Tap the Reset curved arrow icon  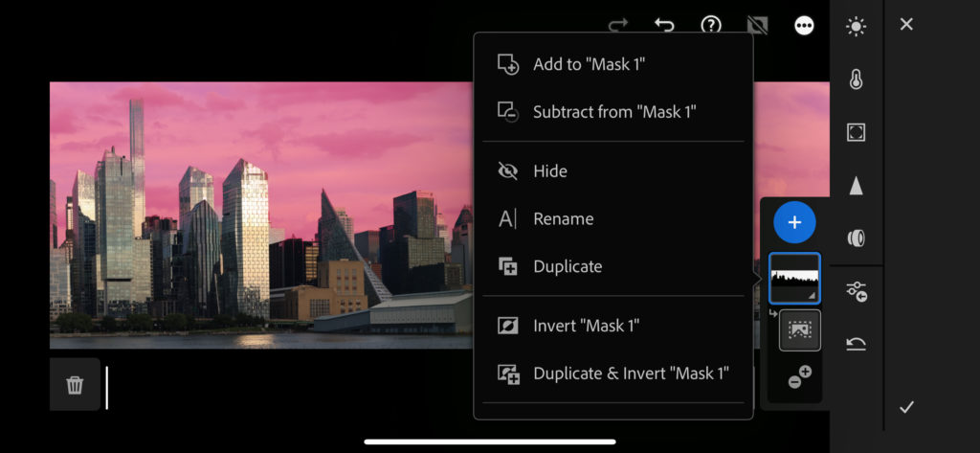pos(857,344)
